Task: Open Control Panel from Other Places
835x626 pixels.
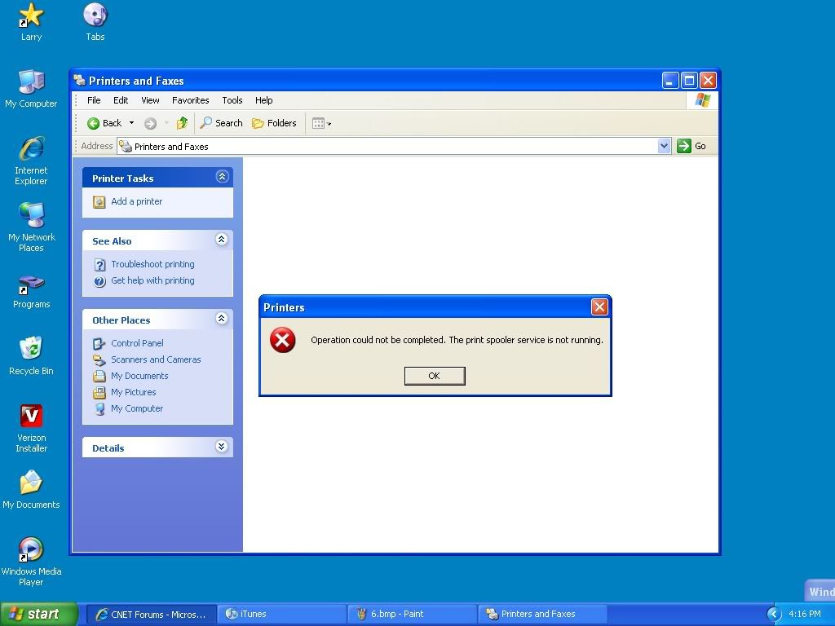Action: (x=137, y=343)
